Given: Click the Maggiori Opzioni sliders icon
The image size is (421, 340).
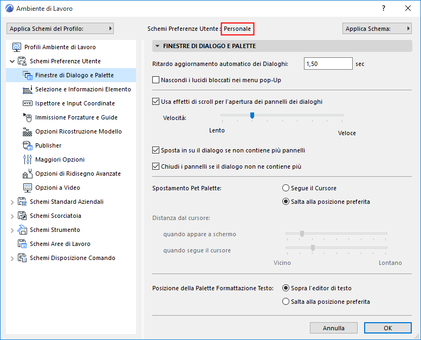Looking at the screenshot, I should (x=28, y=159).
